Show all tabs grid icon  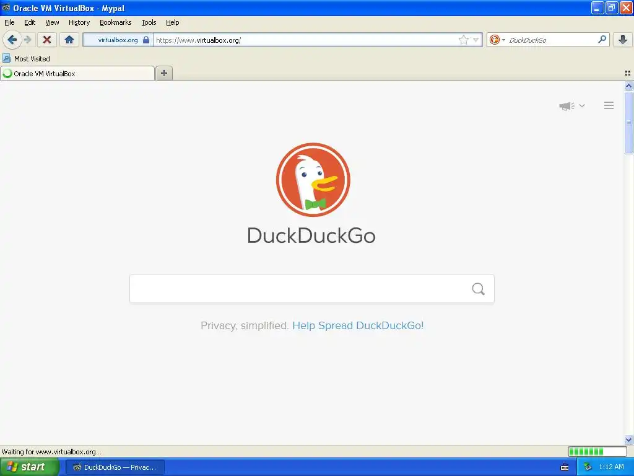628,73
